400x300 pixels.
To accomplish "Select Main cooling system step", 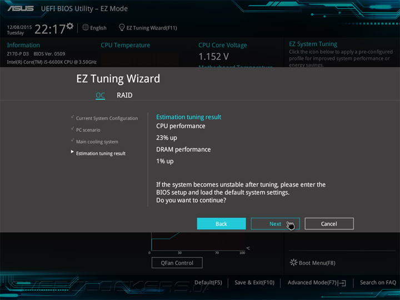I will 97,142.
